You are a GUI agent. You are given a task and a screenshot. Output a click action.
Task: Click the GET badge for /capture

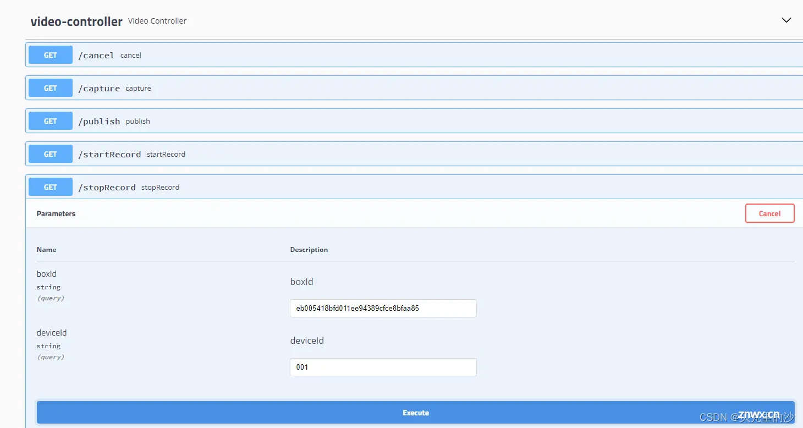(x=51, y=88)
